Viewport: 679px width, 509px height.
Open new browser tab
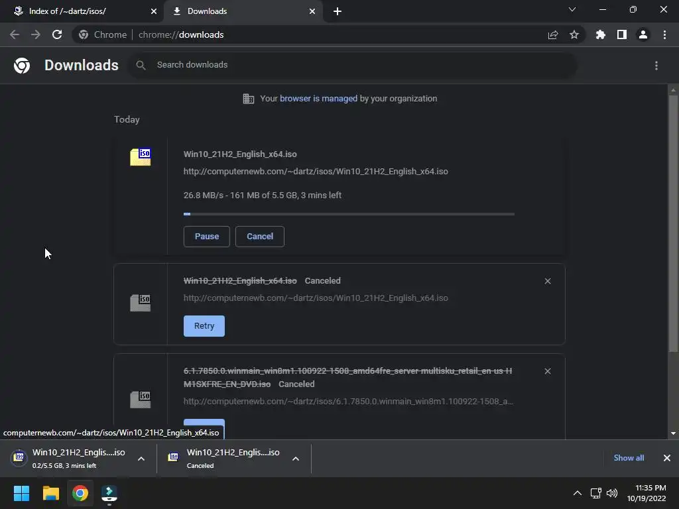pos(338,11)
